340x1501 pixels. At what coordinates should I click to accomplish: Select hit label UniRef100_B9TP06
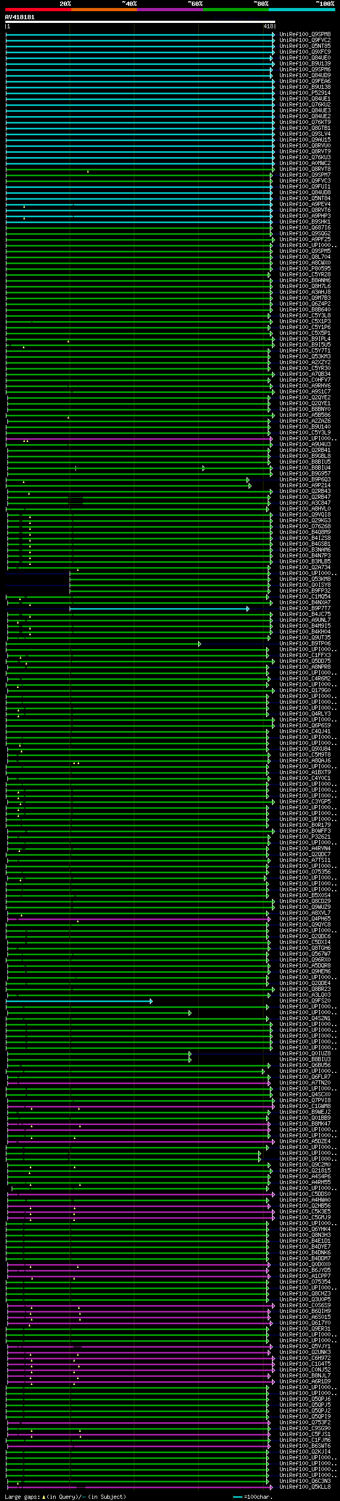pos(305,643)
